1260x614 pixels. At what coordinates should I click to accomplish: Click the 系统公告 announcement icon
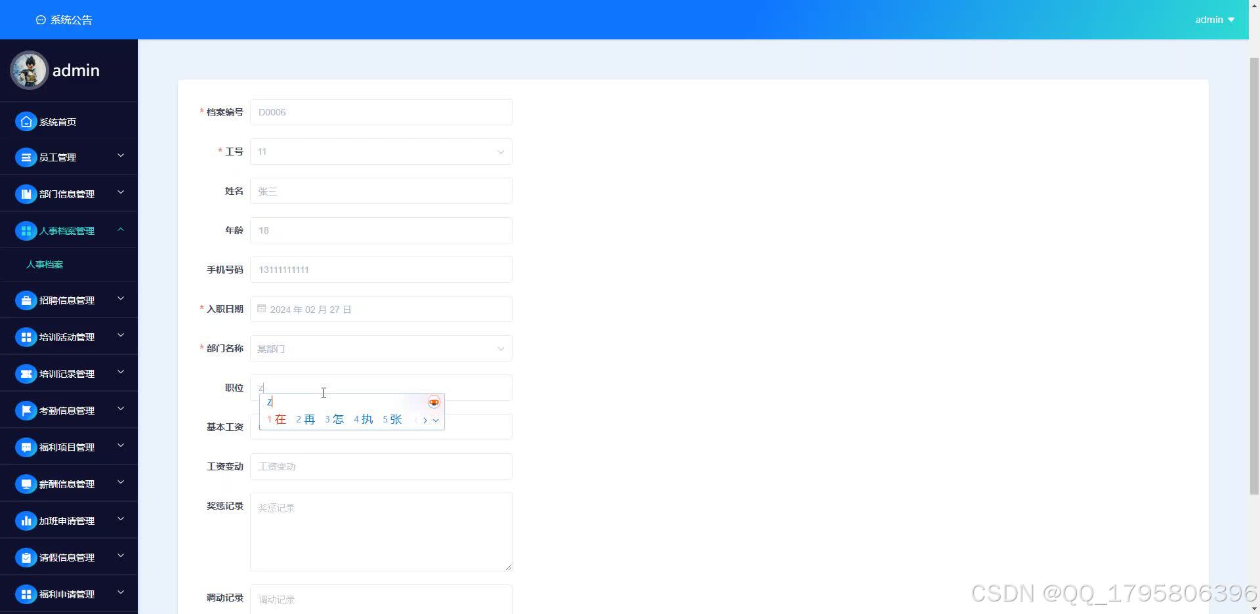point(41,20)
